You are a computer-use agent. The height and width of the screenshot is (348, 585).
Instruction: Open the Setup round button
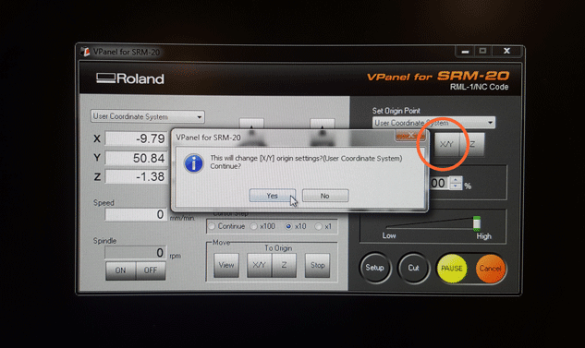point(375,268)
